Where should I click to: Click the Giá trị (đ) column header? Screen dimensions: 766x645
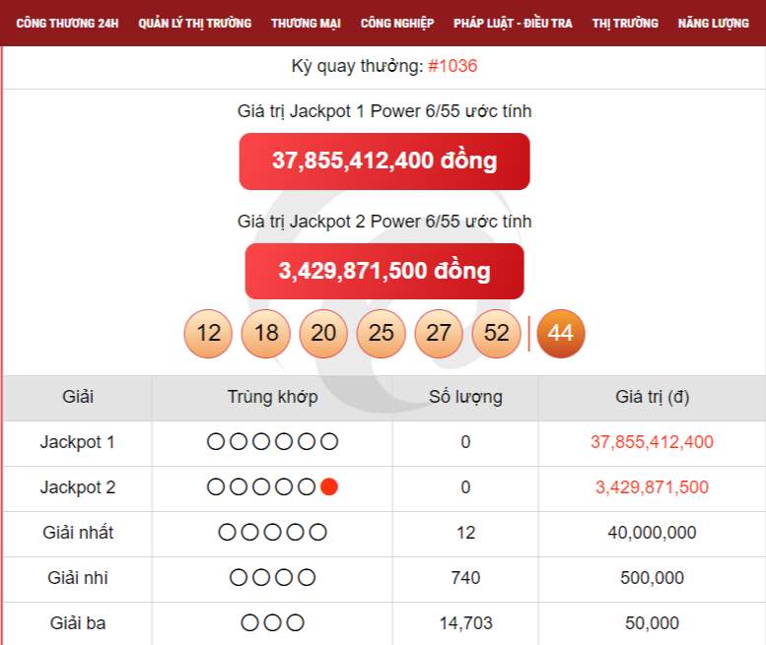click(652, 398)
